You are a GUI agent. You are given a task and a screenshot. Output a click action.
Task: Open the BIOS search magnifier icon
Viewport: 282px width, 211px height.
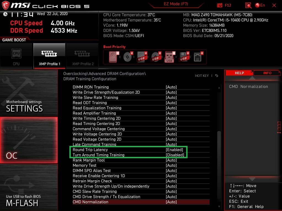pyautogui.click(x=248, y=5)
